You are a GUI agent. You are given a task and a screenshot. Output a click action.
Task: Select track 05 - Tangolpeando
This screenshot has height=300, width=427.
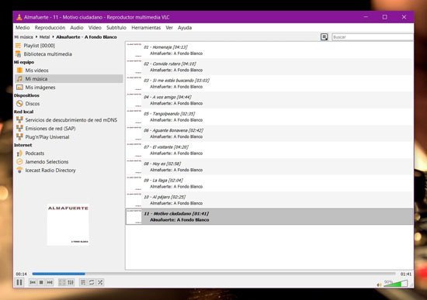point(269,117)
